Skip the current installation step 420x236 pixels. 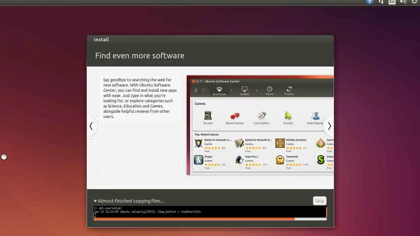(x=320, y=201)
